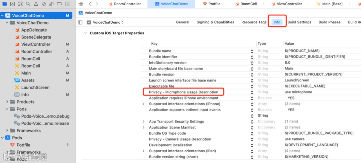Select RoomController file in project navigator
The width and height of the screenshot is (361, 163).
[36, 51]
